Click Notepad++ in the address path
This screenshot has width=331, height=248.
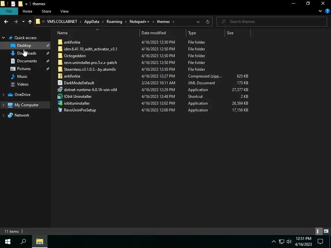pyautogui.click(x=139, y=22)
